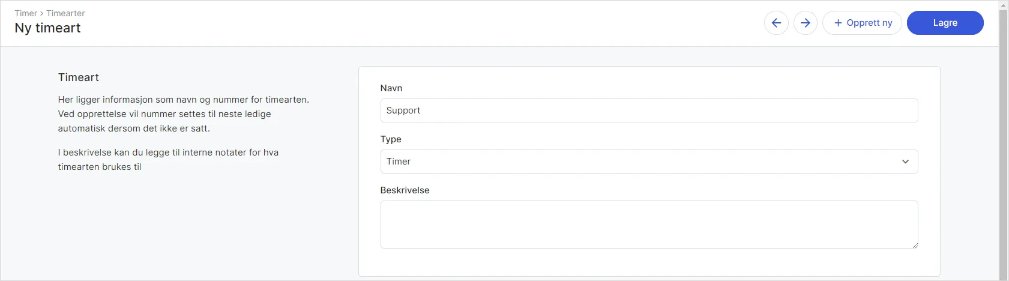
Task: Focus the Navn field containing Support
Action: [649, 110]
